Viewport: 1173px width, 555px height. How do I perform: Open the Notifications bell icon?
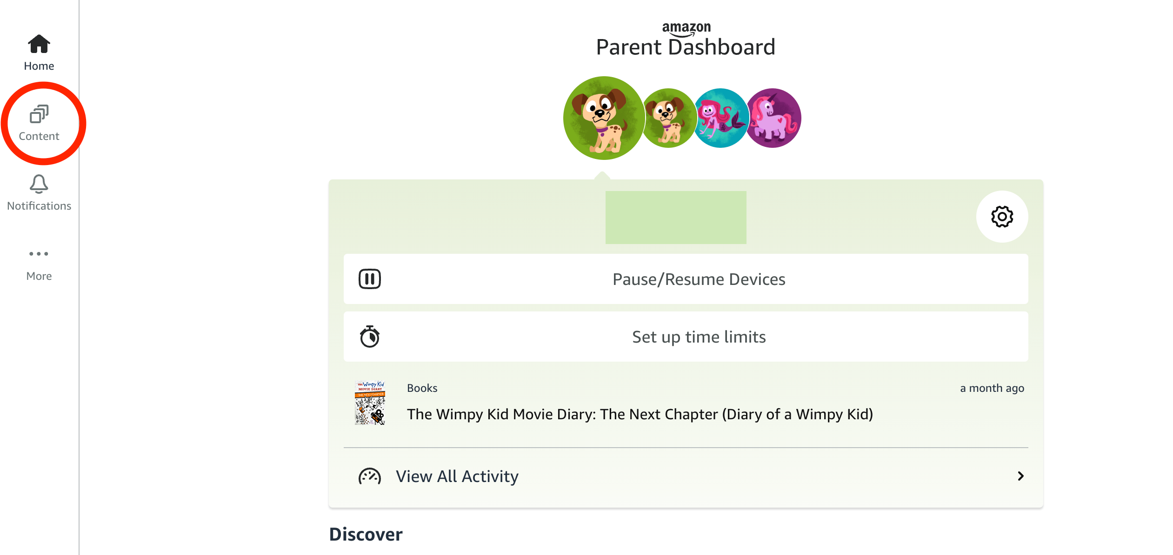pyautogui.click(x=39, y=185)
